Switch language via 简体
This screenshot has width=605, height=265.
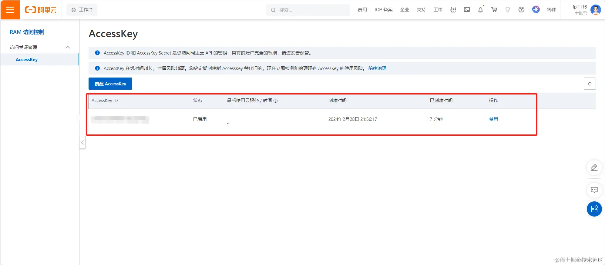552,10
